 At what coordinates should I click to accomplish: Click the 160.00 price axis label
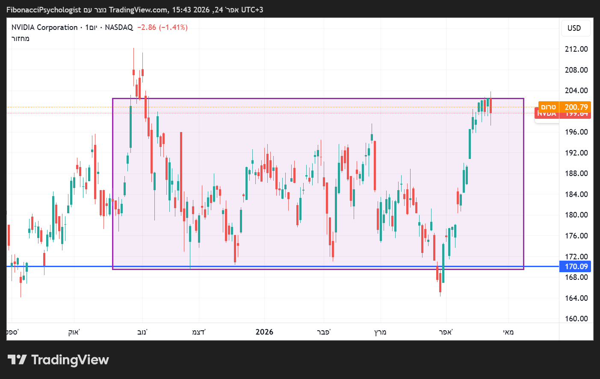(576, 319)
